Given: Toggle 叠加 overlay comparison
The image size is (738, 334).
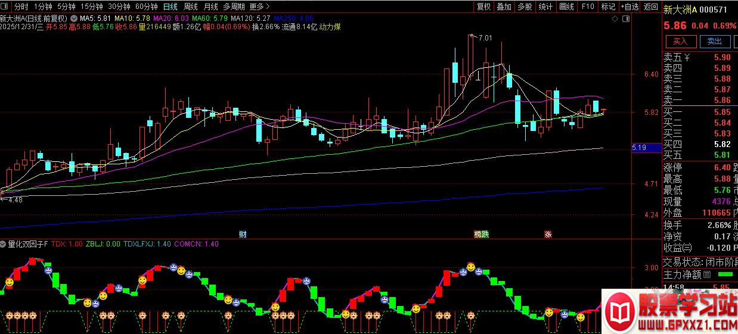Looking at the screenshot, I should click(504, 7).
